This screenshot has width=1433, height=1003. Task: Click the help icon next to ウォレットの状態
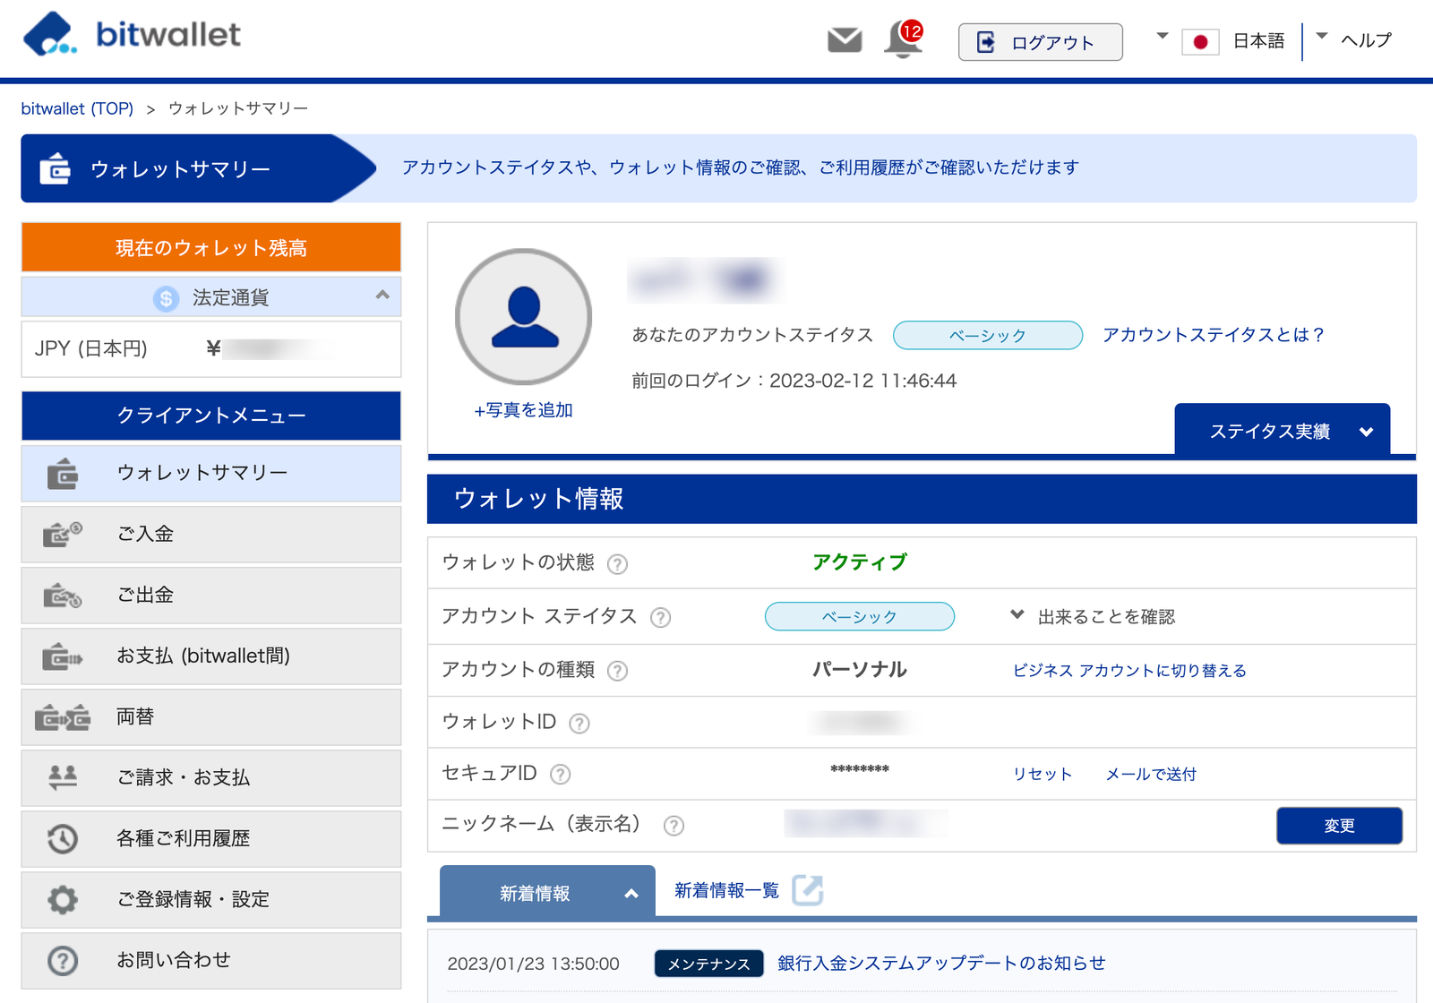pos(617,564)
